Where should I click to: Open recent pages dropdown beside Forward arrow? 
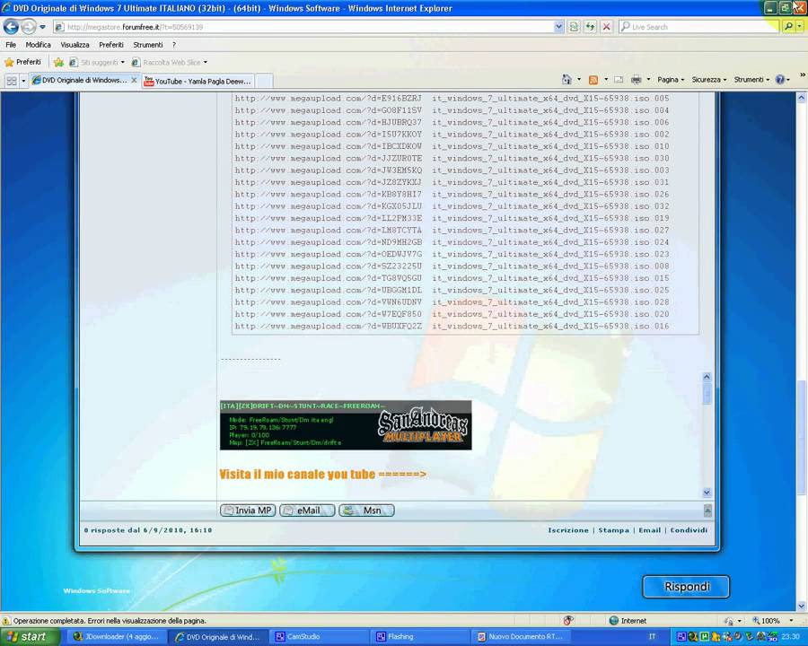42,27
